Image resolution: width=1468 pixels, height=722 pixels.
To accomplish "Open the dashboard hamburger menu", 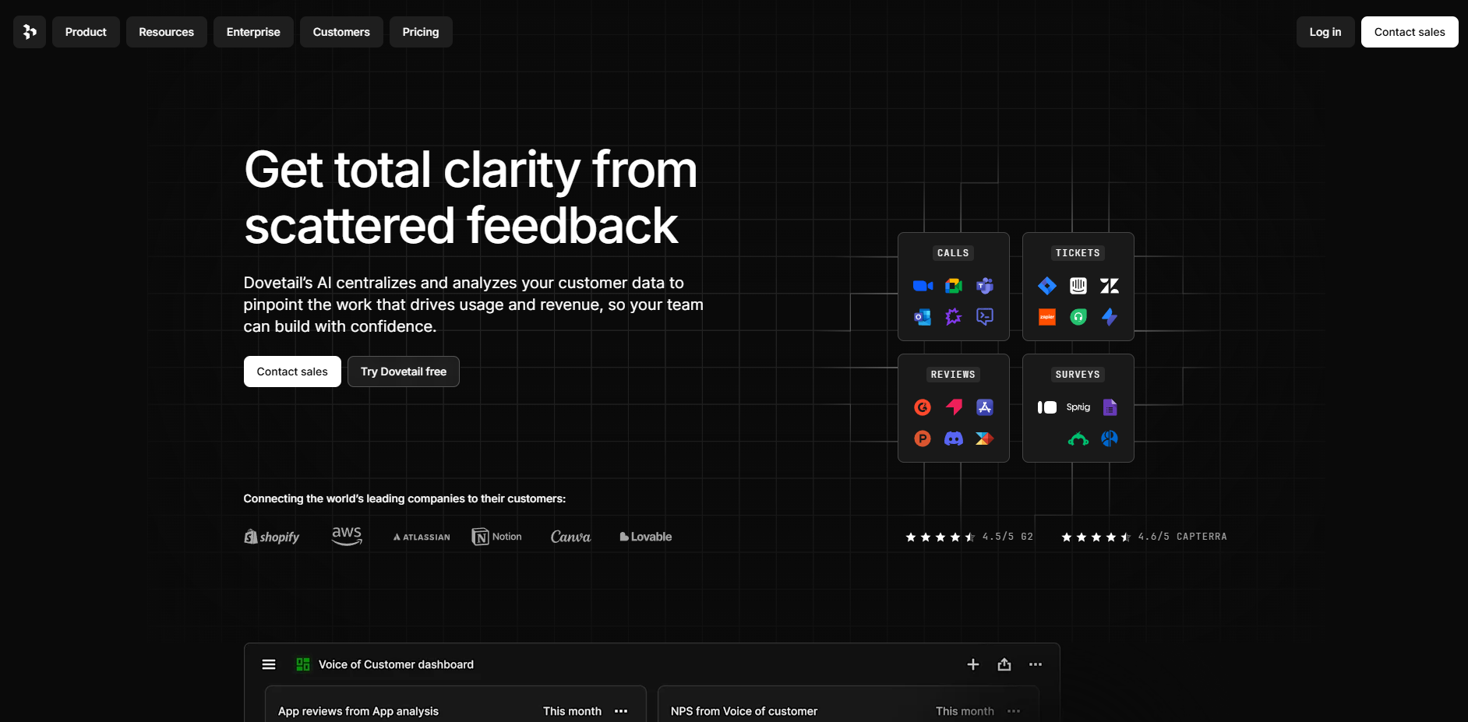I will [x=269, y=664].
